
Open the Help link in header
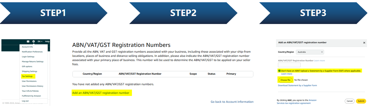point(47,42)
